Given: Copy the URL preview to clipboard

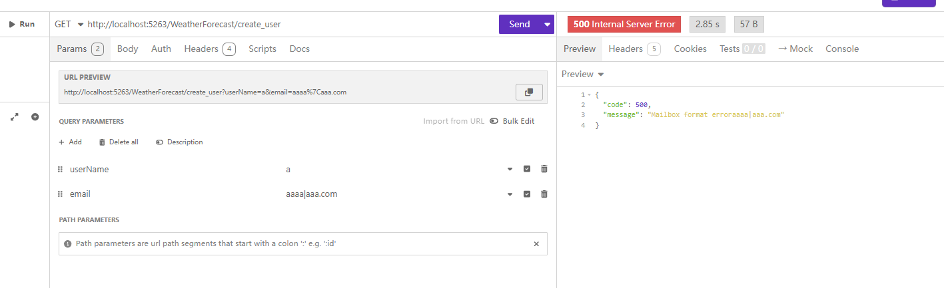Looking at the screenshot, I should [529, 92].
